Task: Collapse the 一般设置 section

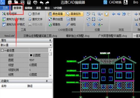Action: pyautogui.click(x=2, y=51)
